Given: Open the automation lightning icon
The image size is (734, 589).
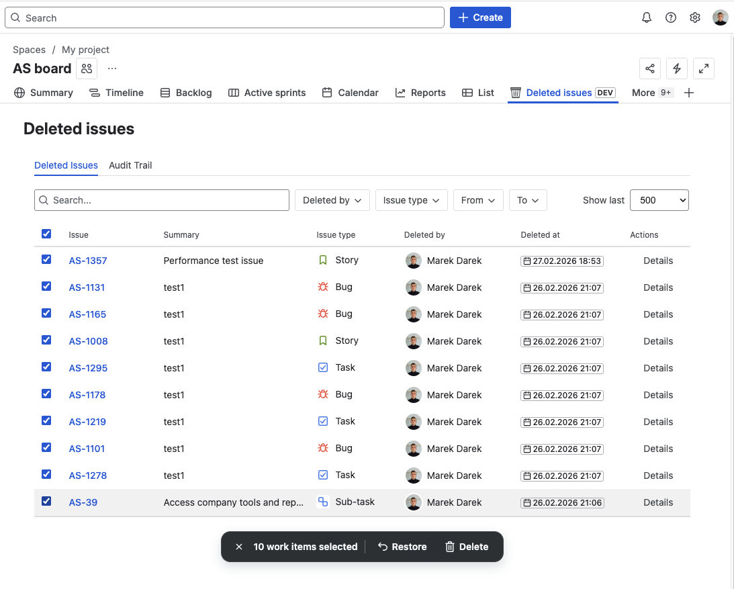Looking at the screenshot, I should tap(676, 69).
